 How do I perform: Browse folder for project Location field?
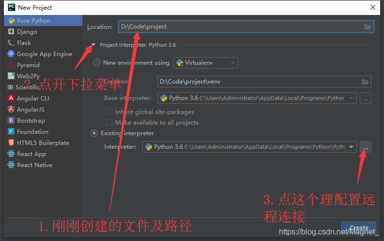pos(368,27)
